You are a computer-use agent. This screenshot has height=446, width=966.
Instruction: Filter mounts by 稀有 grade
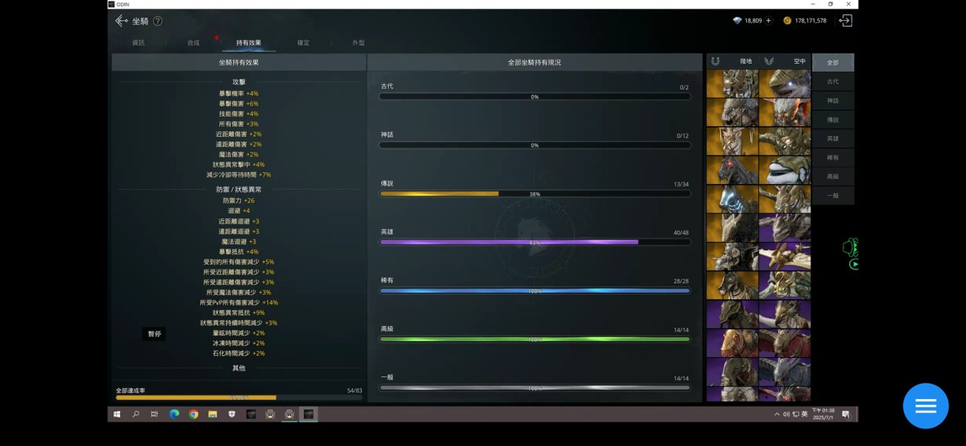click(833, 158)
